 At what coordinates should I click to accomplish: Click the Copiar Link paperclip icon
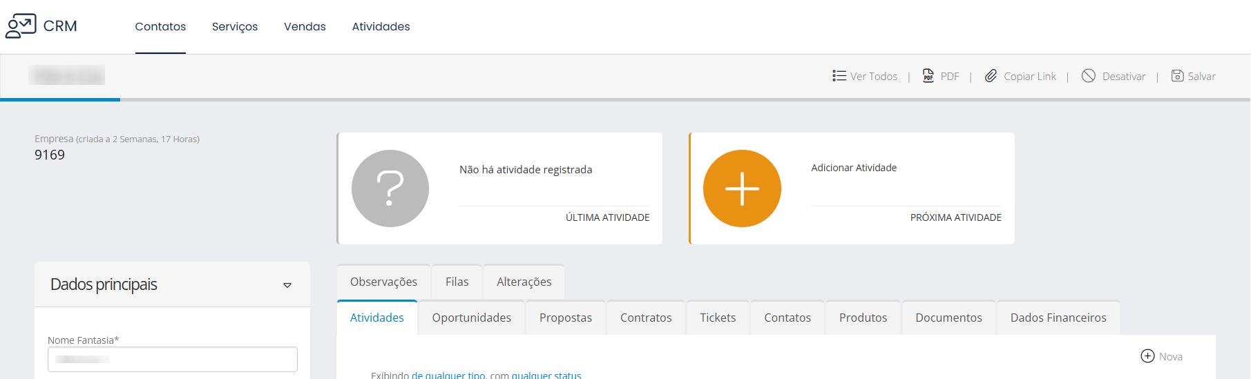[x=991, y=76]
